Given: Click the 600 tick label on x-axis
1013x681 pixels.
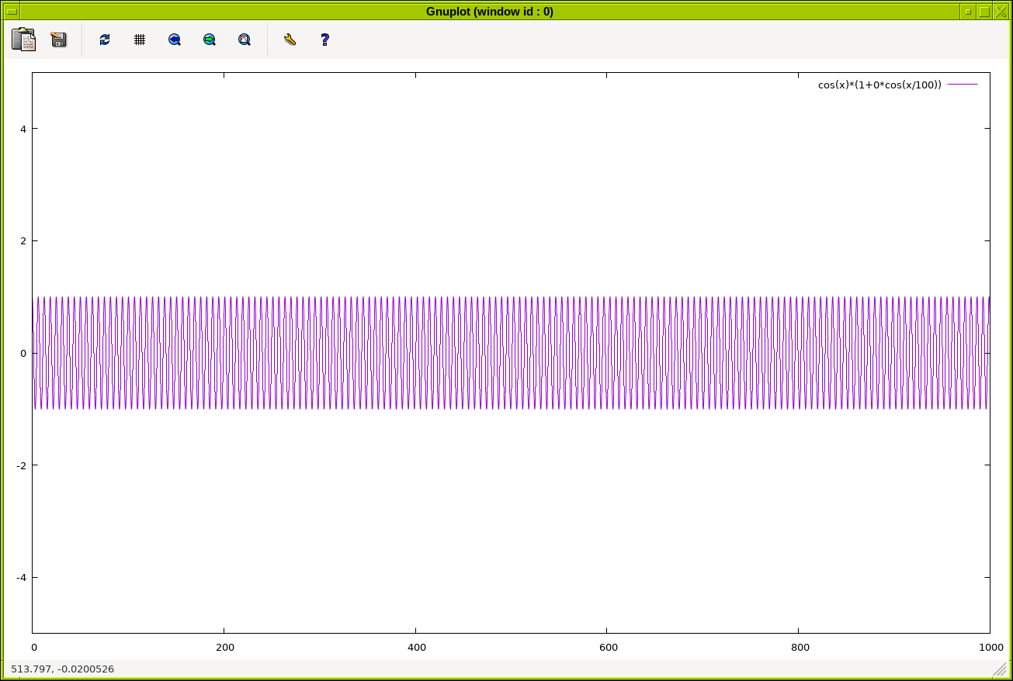Looking at the screenshot, I should pyautogui.click(x=608, y=647).
